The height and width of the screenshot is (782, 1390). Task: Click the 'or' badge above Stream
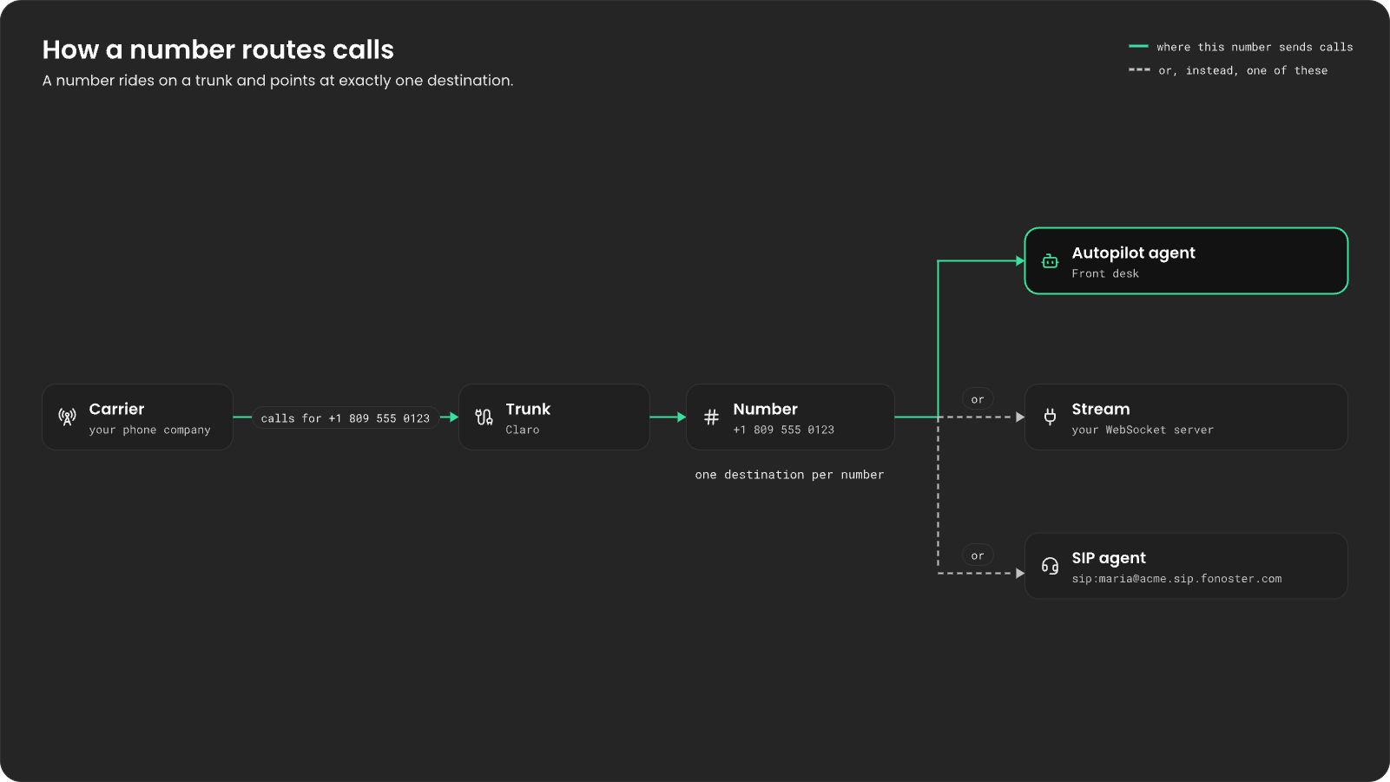pyautogui.click(x=978, y=399)
